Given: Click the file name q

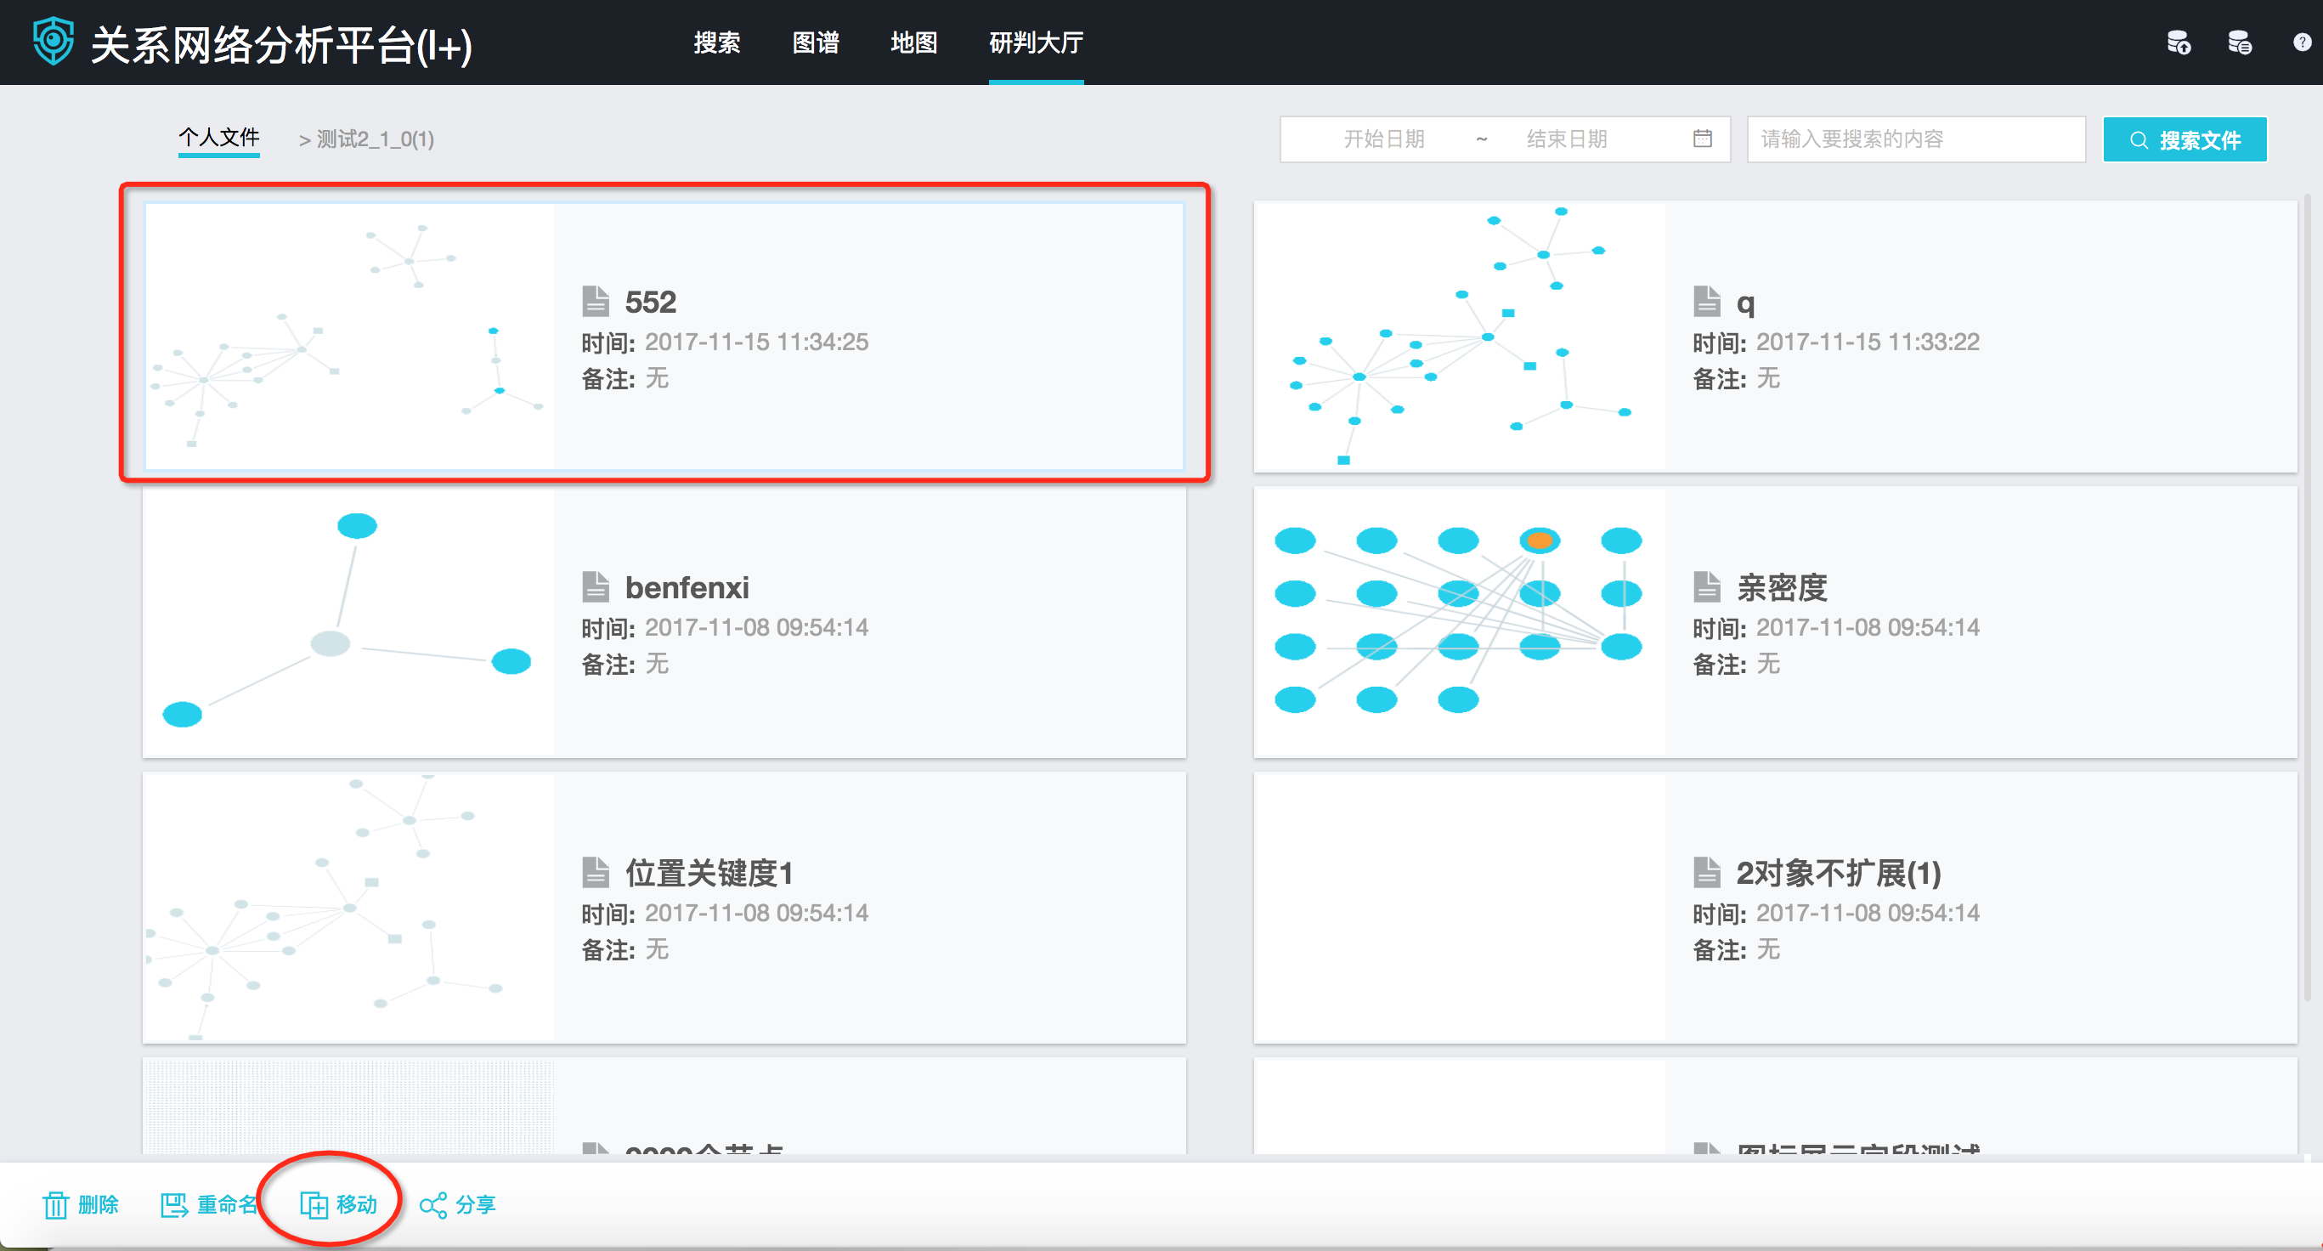Looking at the screenshot, I should tap(1745, 304).
